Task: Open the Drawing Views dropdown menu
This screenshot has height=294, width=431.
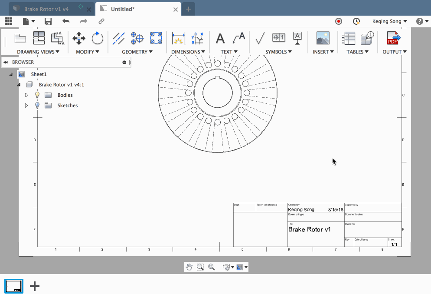Action: (x=39, y=52)
